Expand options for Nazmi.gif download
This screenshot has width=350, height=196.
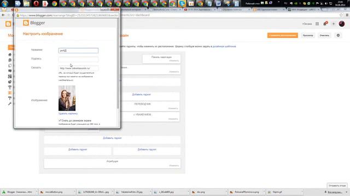[x=302, y=192]
